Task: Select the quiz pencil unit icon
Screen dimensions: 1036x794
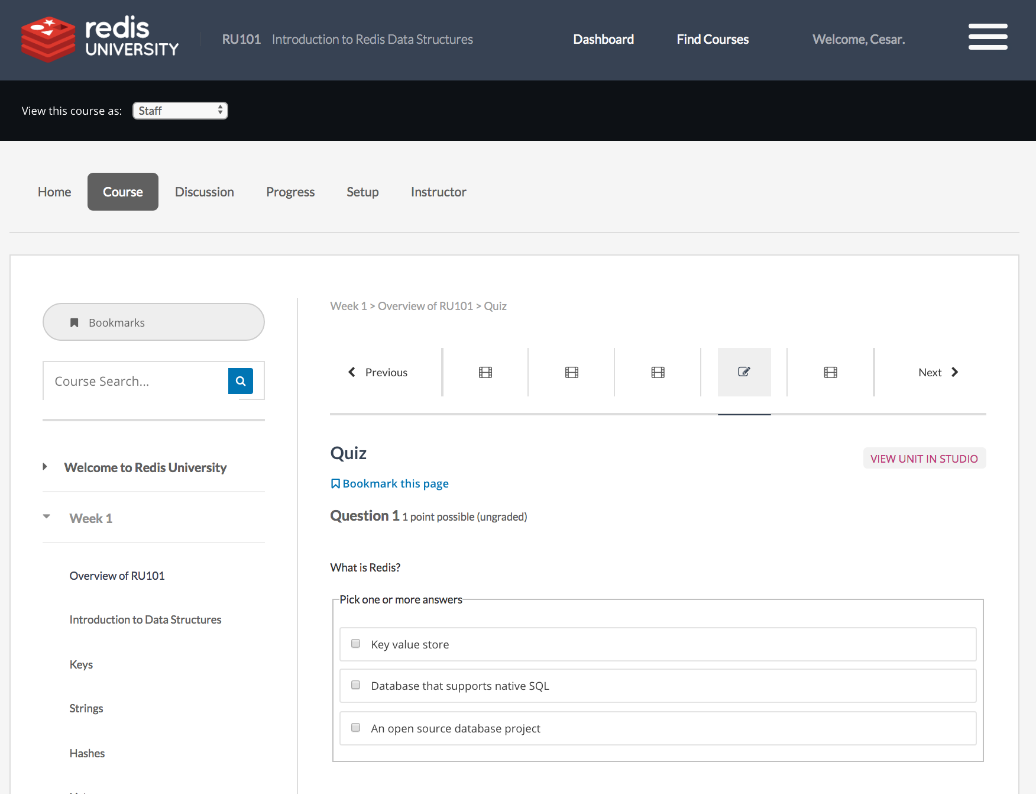Action: 744,372
